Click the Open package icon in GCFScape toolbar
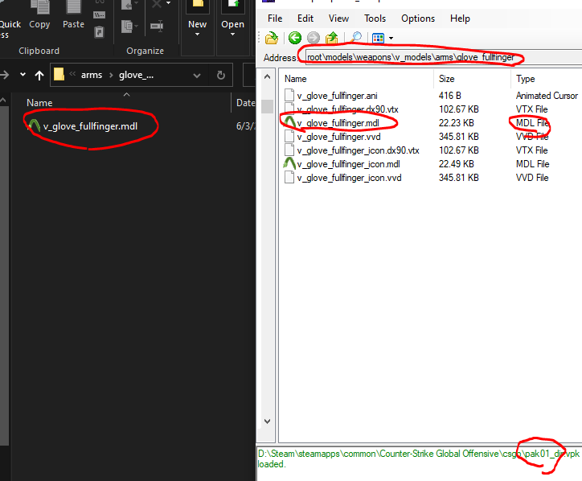582x481 pixels. 272,38
